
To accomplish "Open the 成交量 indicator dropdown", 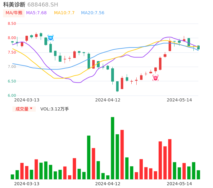I will click(x=22, y=109).
